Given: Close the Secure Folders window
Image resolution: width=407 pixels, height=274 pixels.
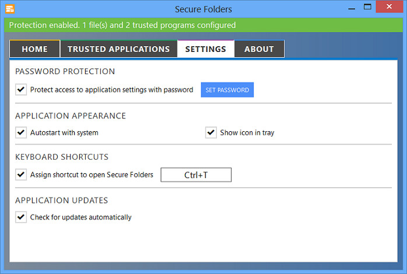Looking at the screenshot, I should [x=389, y=6].
